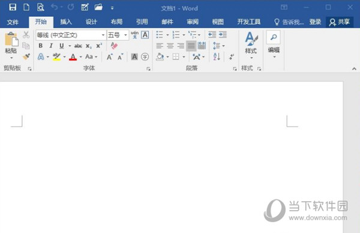Open the font name combo box 等线
The image size is (360, 233).
(x=71, y=35)
